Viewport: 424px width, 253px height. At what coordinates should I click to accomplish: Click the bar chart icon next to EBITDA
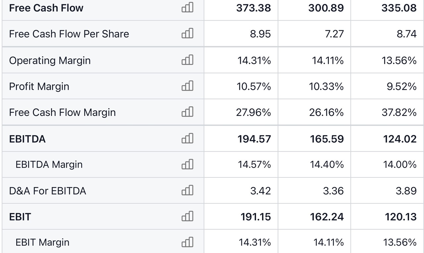tap(187, 138)
